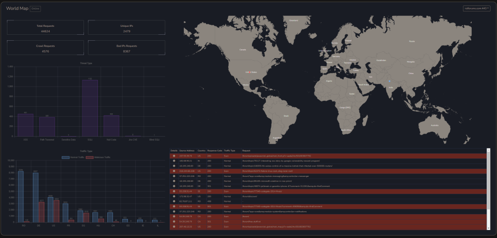Open details icon for 216.244.66.228 row
The width and height of the screenshot is (497, 238).
(174, 171)
